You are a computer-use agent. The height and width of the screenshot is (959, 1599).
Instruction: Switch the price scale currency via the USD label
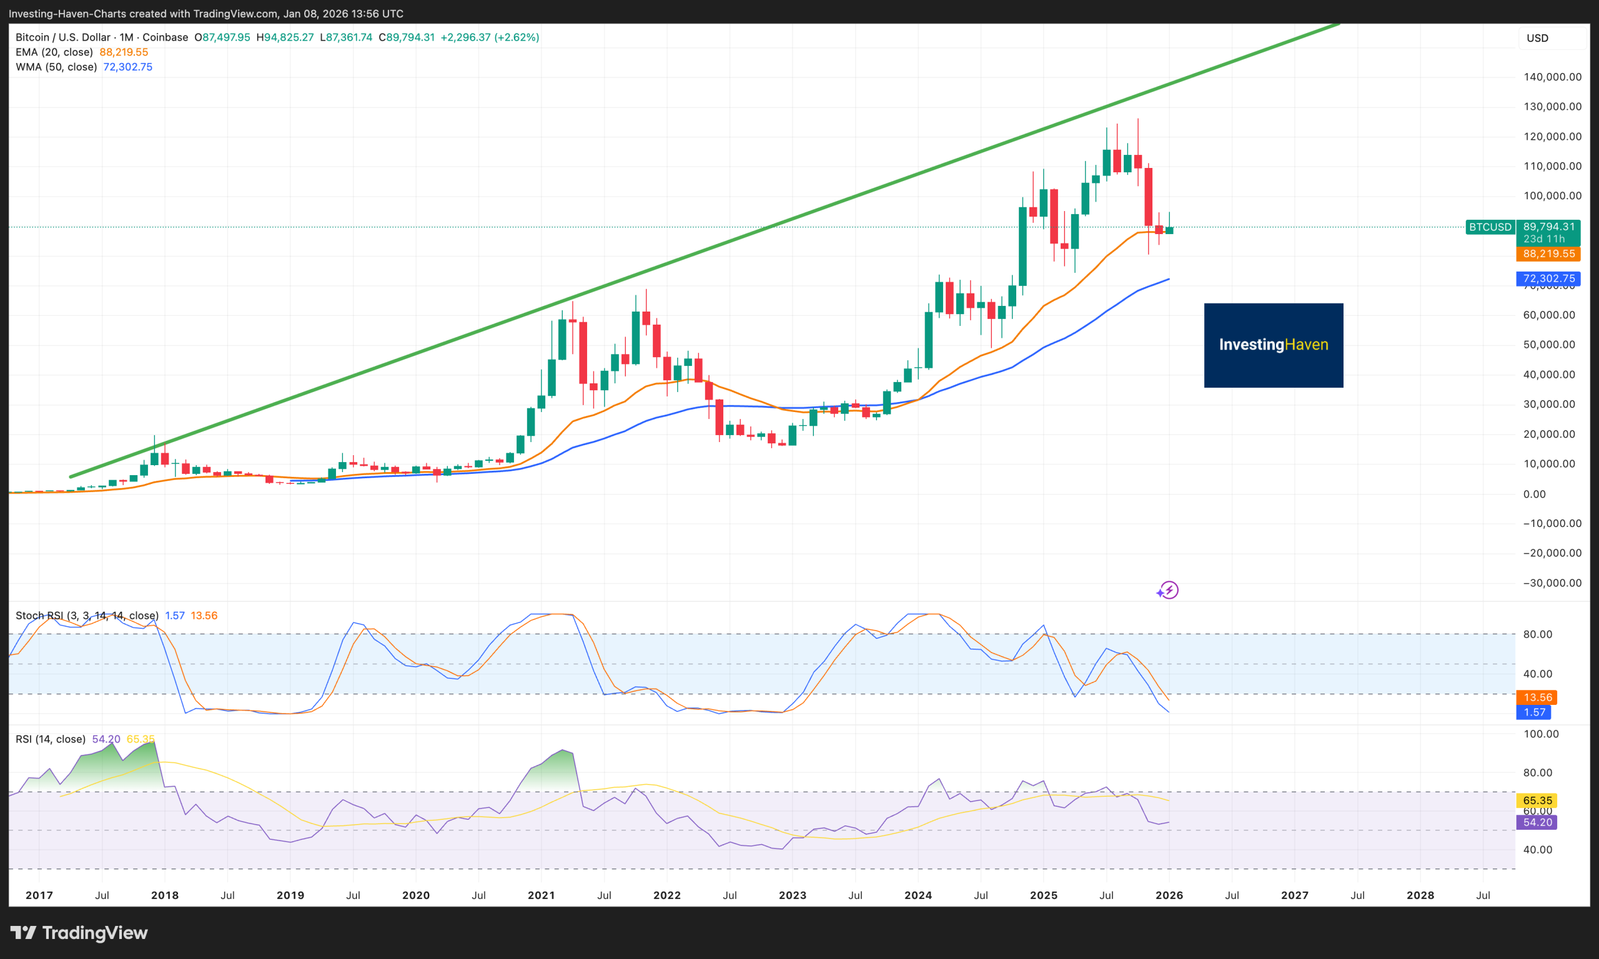pyautogui.click(x=1537, y=37)
